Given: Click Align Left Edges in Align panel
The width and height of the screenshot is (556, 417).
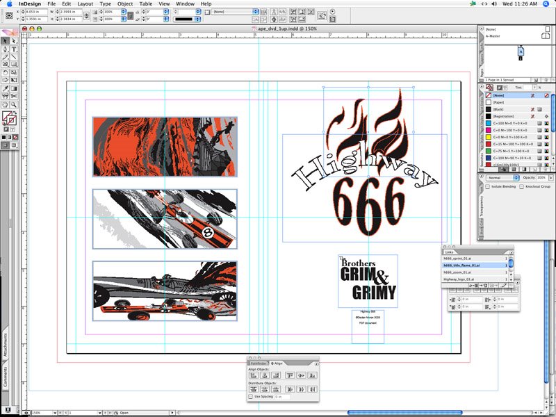Looking at the screenshot, I should pyautogui.click(x=254, y=375).
